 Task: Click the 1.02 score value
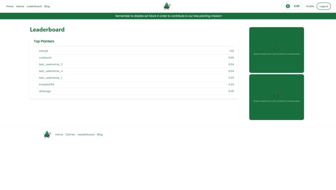[232, 51]
